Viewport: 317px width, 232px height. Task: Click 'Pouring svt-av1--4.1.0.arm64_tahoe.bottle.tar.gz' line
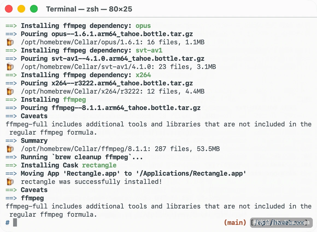click(x=112, y=59)
